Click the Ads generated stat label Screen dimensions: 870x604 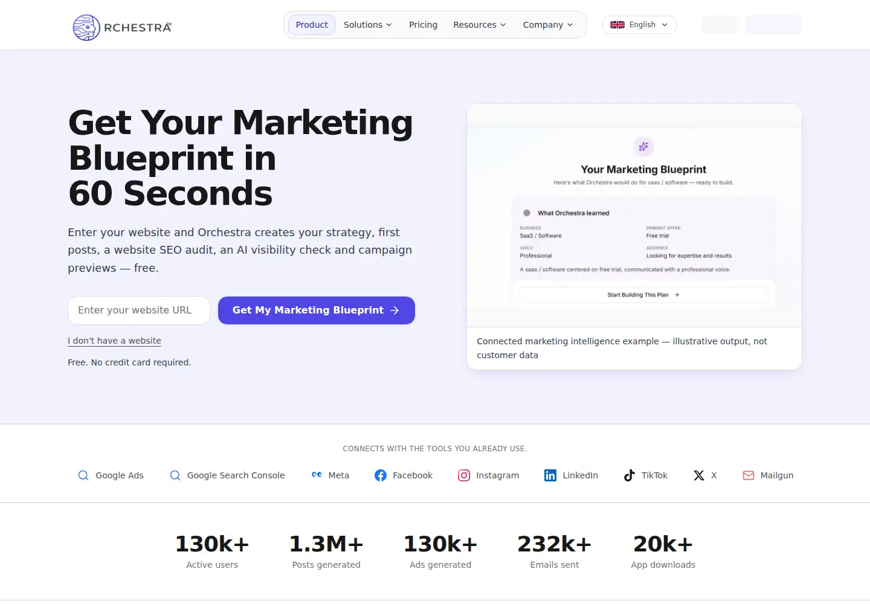tap(440, 565)
